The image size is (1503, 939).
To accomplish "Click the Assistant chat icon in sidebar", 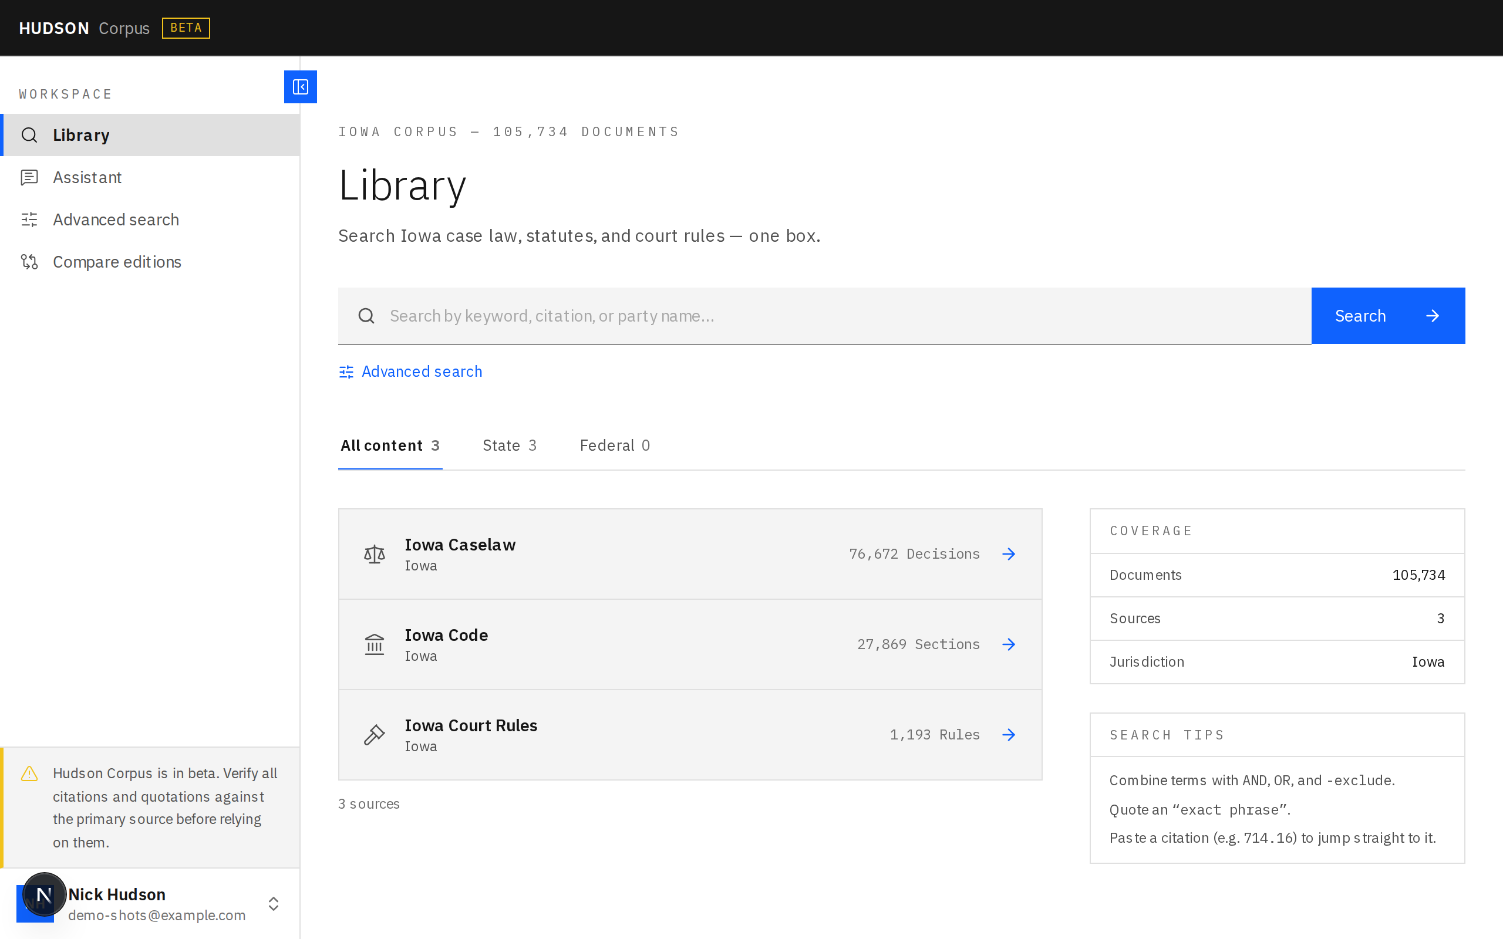I will click(29, 178).
